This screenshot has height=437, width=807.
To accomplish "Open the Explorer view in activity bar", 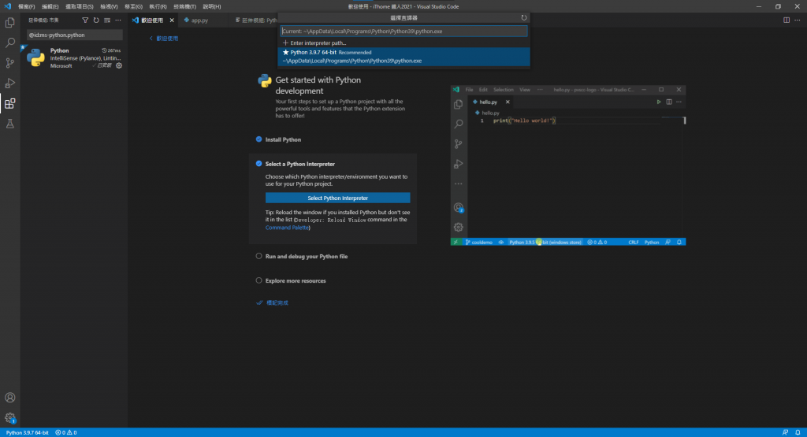I will coord(9,23).
